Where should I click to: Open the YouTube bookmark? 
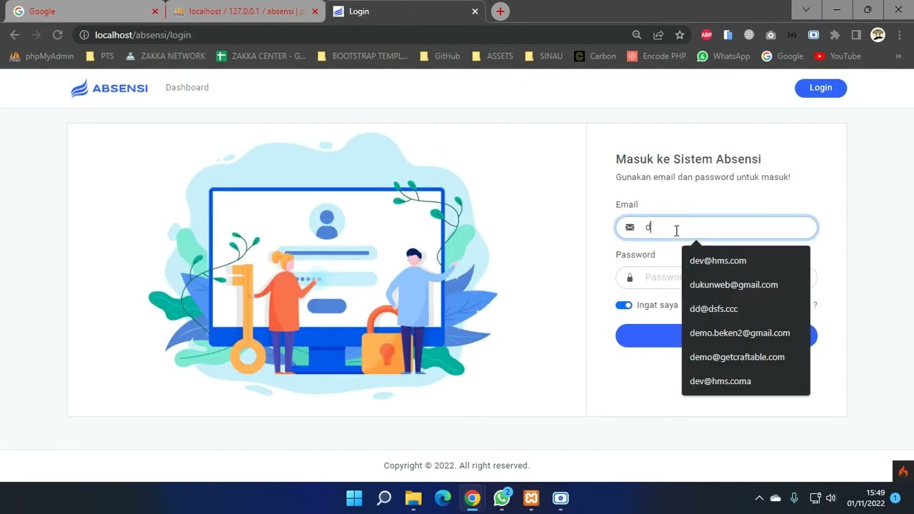click(838, 56)
